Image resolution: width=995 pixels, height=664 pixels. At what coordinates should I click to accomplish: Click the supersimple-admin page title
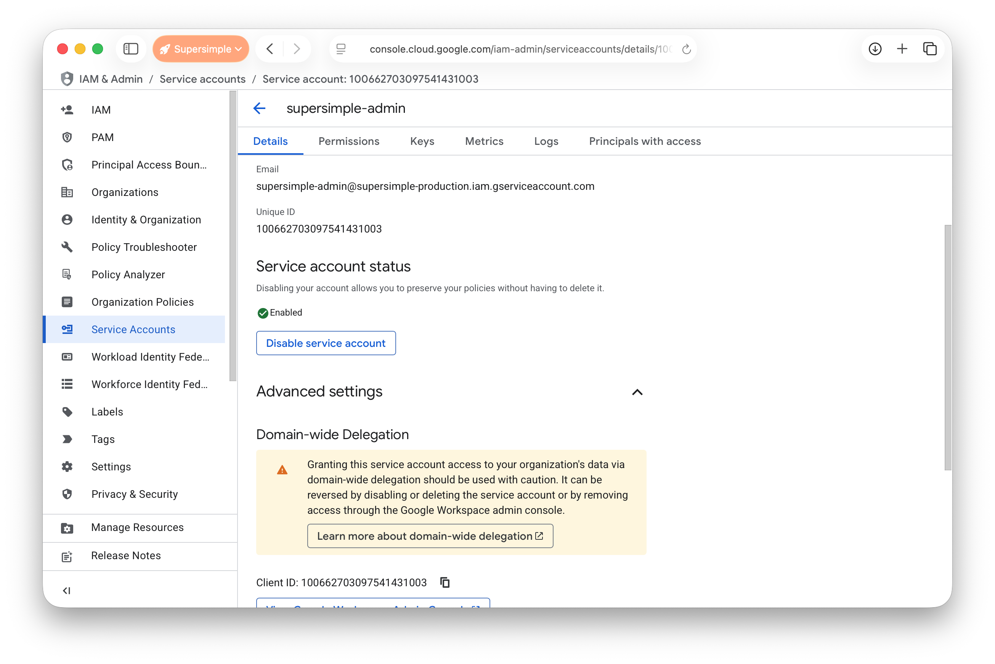click(x=346, y=108)
